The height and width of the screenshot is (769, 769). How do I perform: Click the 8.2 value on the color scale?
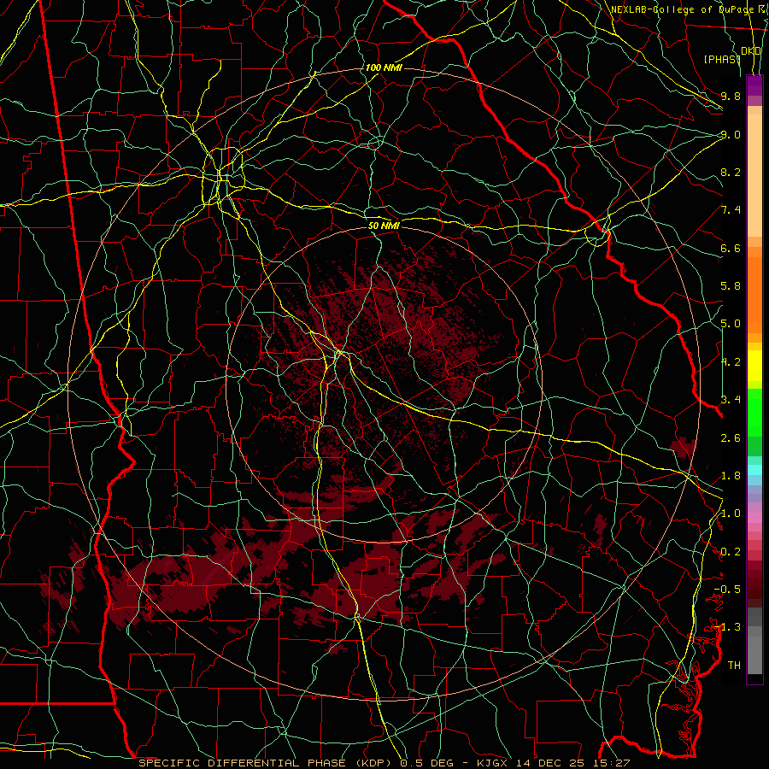pyautogui.click(x=731, y=172)
